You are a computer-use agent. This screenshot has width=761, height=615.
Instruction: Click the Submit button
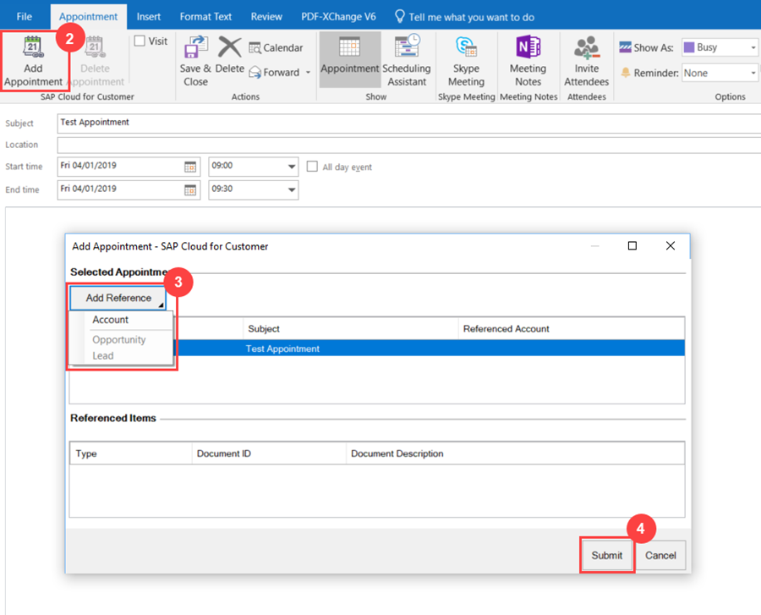point(606,555)
